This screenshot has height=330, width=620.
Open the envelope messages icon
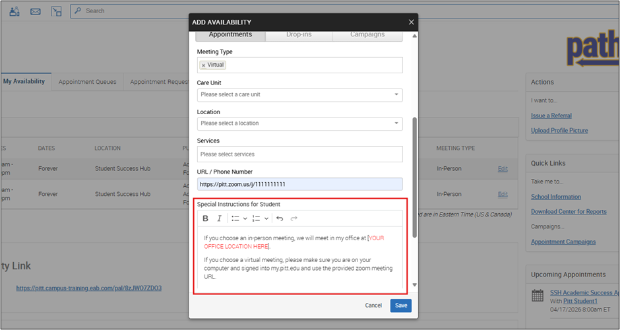click(35, 11)
